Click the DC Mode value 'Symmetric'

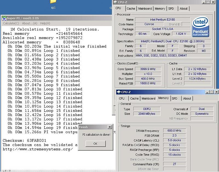click(202, 114)
